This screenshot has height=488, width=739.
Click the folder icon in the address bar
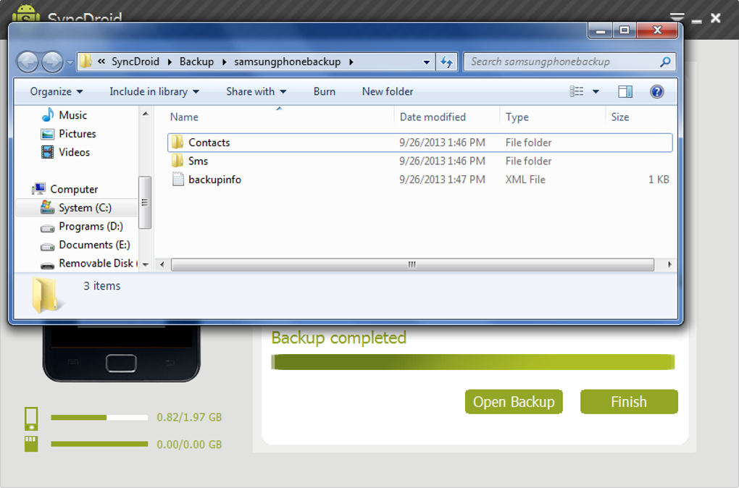pos(85,62)
